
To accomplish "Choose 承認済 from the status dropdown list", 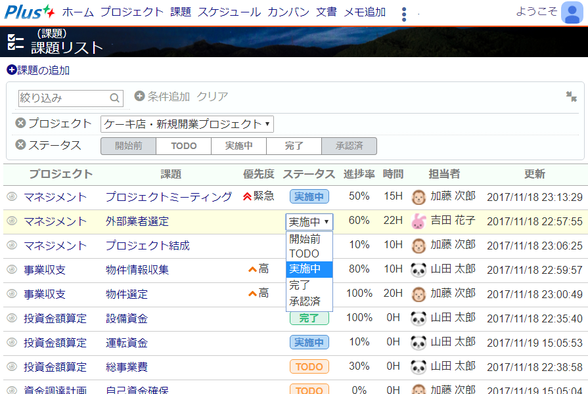I will coord(305,301).
